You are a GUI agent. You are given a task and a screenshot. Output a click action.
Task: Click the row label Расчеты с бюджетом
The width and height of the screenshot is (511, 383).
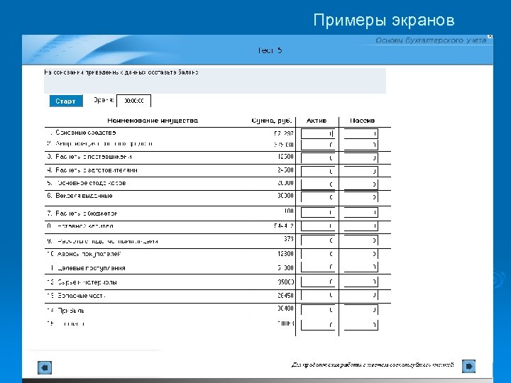click(87, 213)
